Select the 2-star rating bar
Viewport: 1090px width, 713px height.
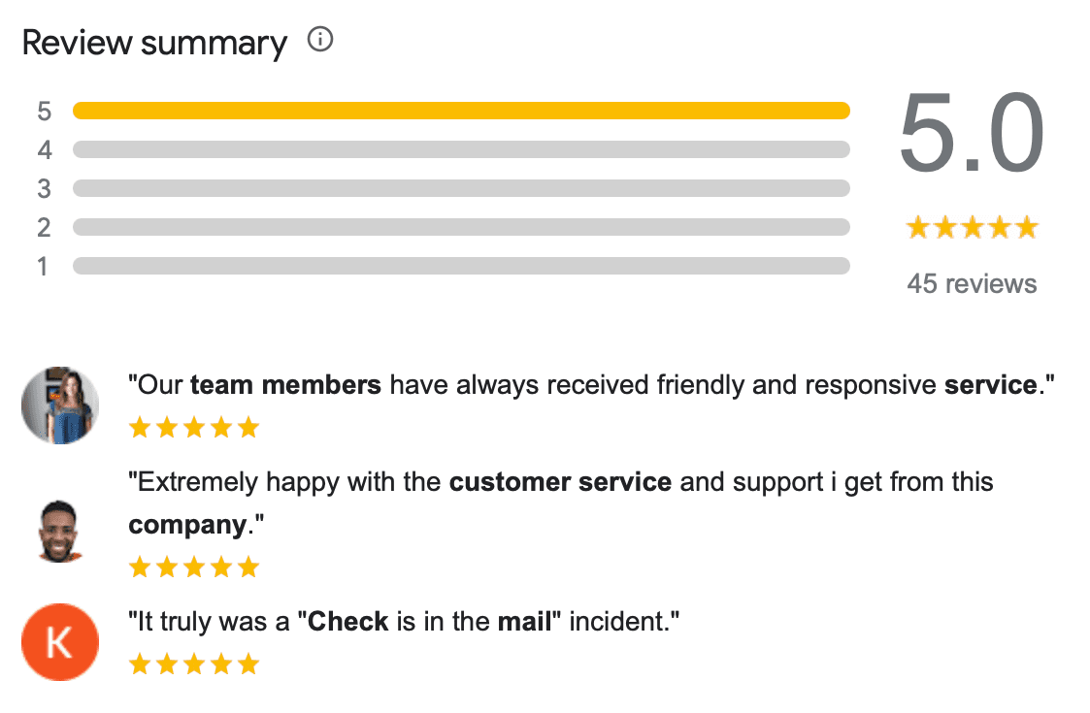pos(462,227)
